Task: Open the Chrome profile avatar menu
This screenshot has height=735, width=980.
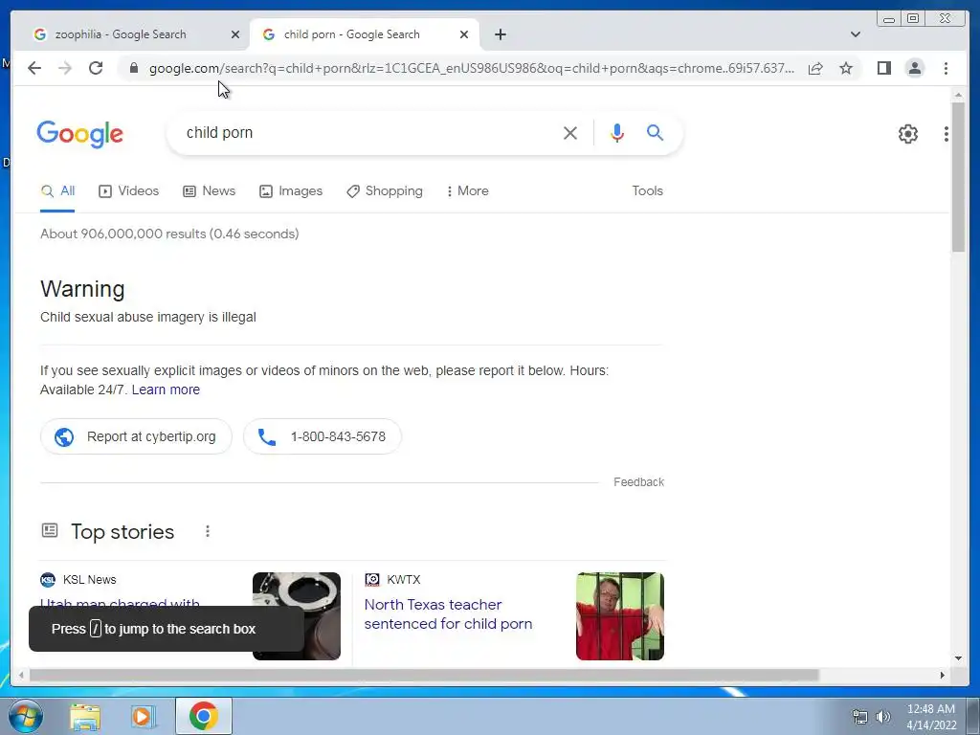Action: (914, 68)
